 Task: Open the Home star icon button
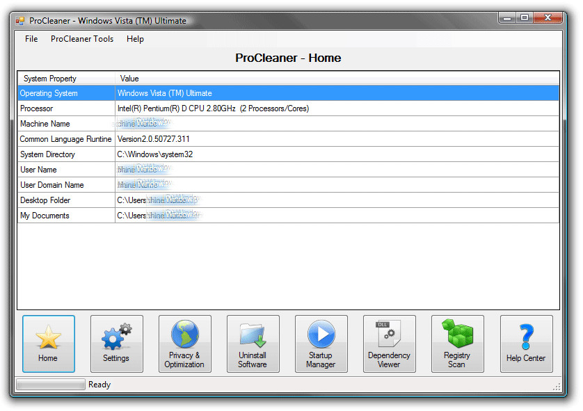[x=48, y=344]
